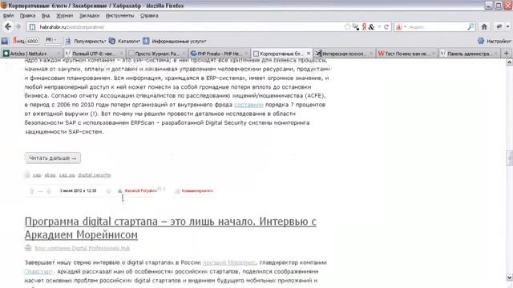Open the Справка menu

click(x=149, y=16)
